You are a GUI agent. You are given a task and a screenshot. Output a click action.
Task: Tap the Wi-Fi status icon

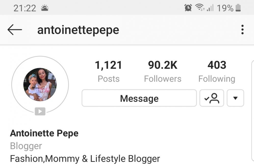(200, 7)
